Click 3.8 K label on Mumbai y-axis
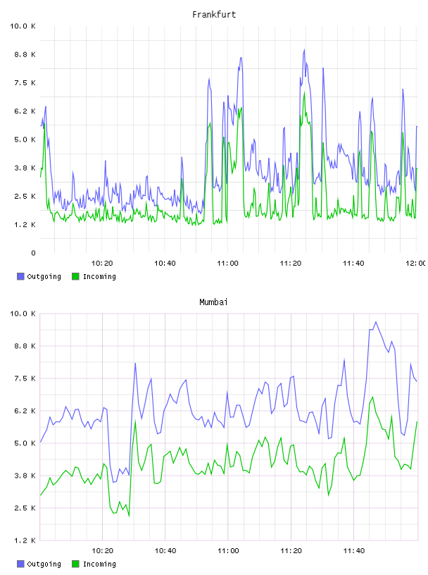Screen dimensions: 428x575 click(25, 476)
